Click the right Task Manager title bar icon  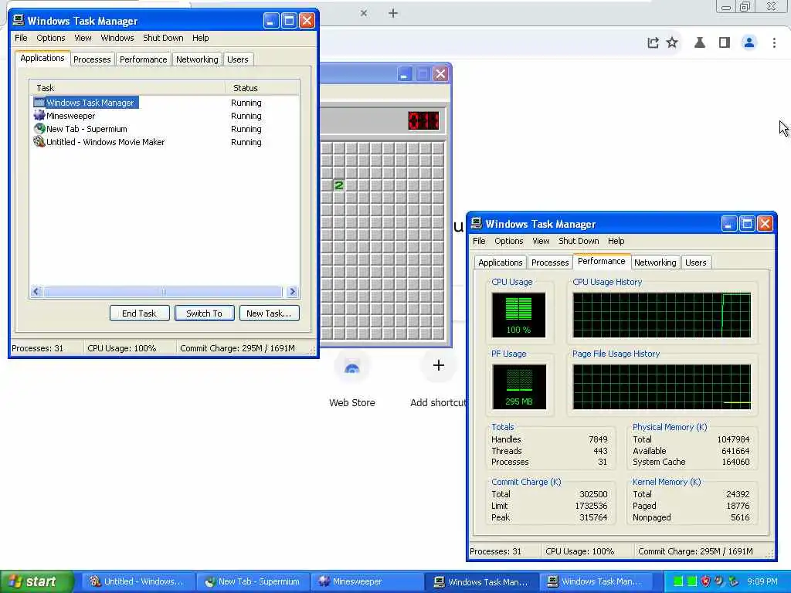[476, 223]
